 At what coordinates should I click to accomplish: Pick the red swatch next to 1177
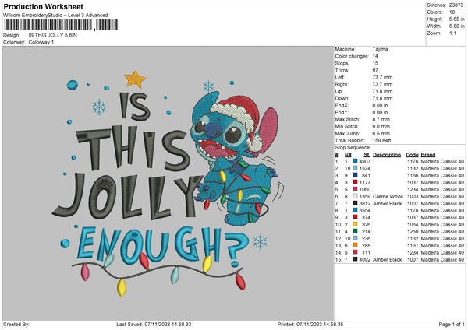[355, 182]
